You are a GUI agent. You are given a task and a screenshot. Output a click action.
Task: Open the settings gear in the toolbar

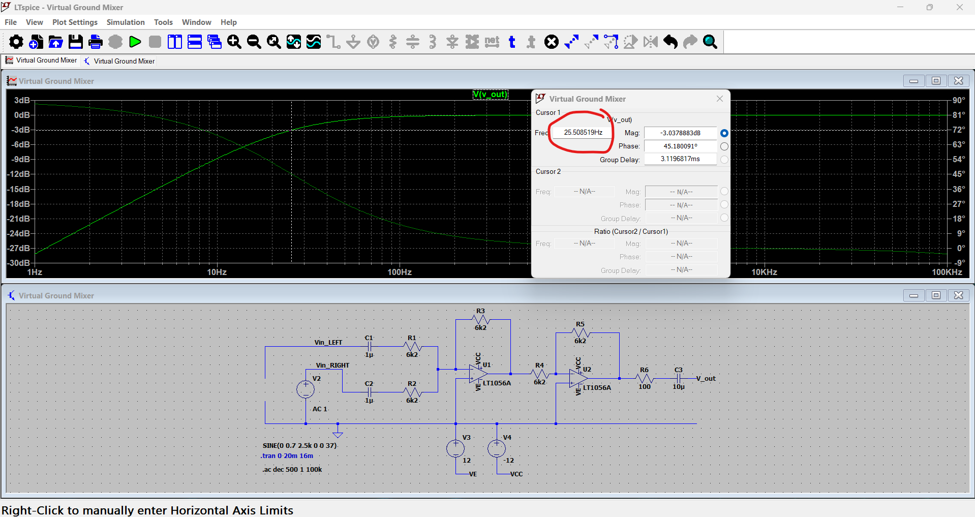coord(16,42)
